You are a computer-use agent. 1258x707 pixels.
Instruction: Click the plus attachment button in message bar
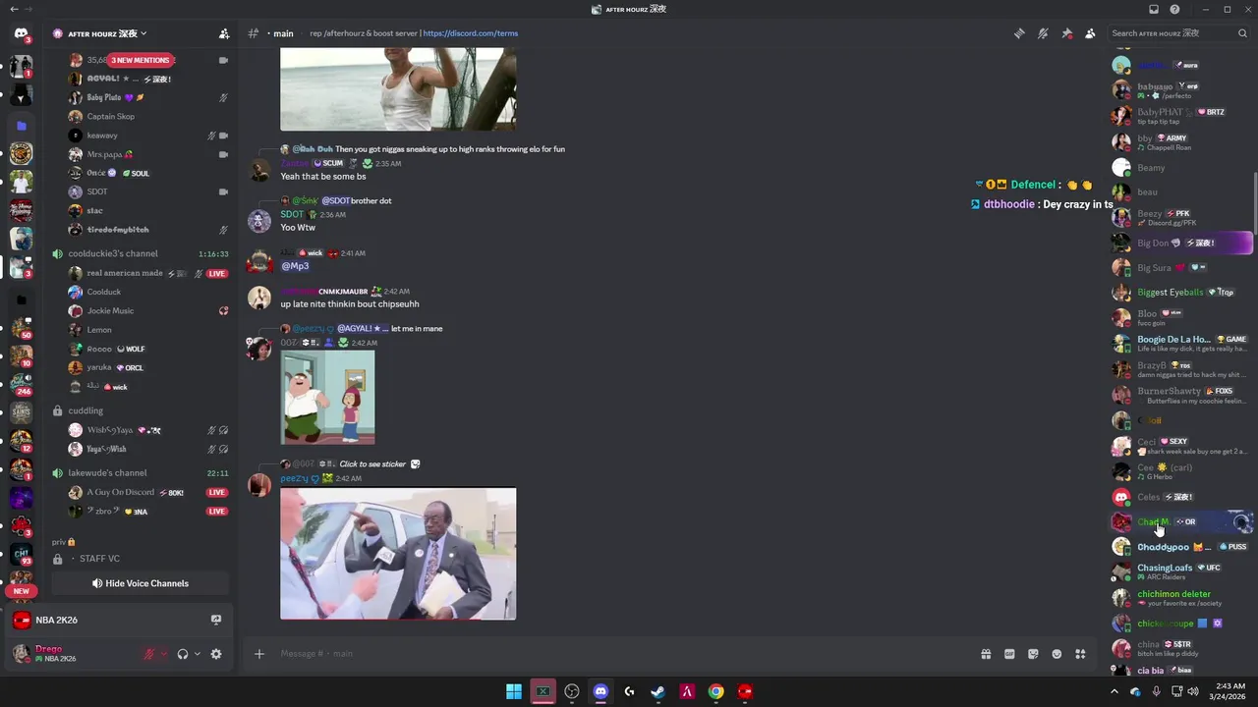point(259,654)
